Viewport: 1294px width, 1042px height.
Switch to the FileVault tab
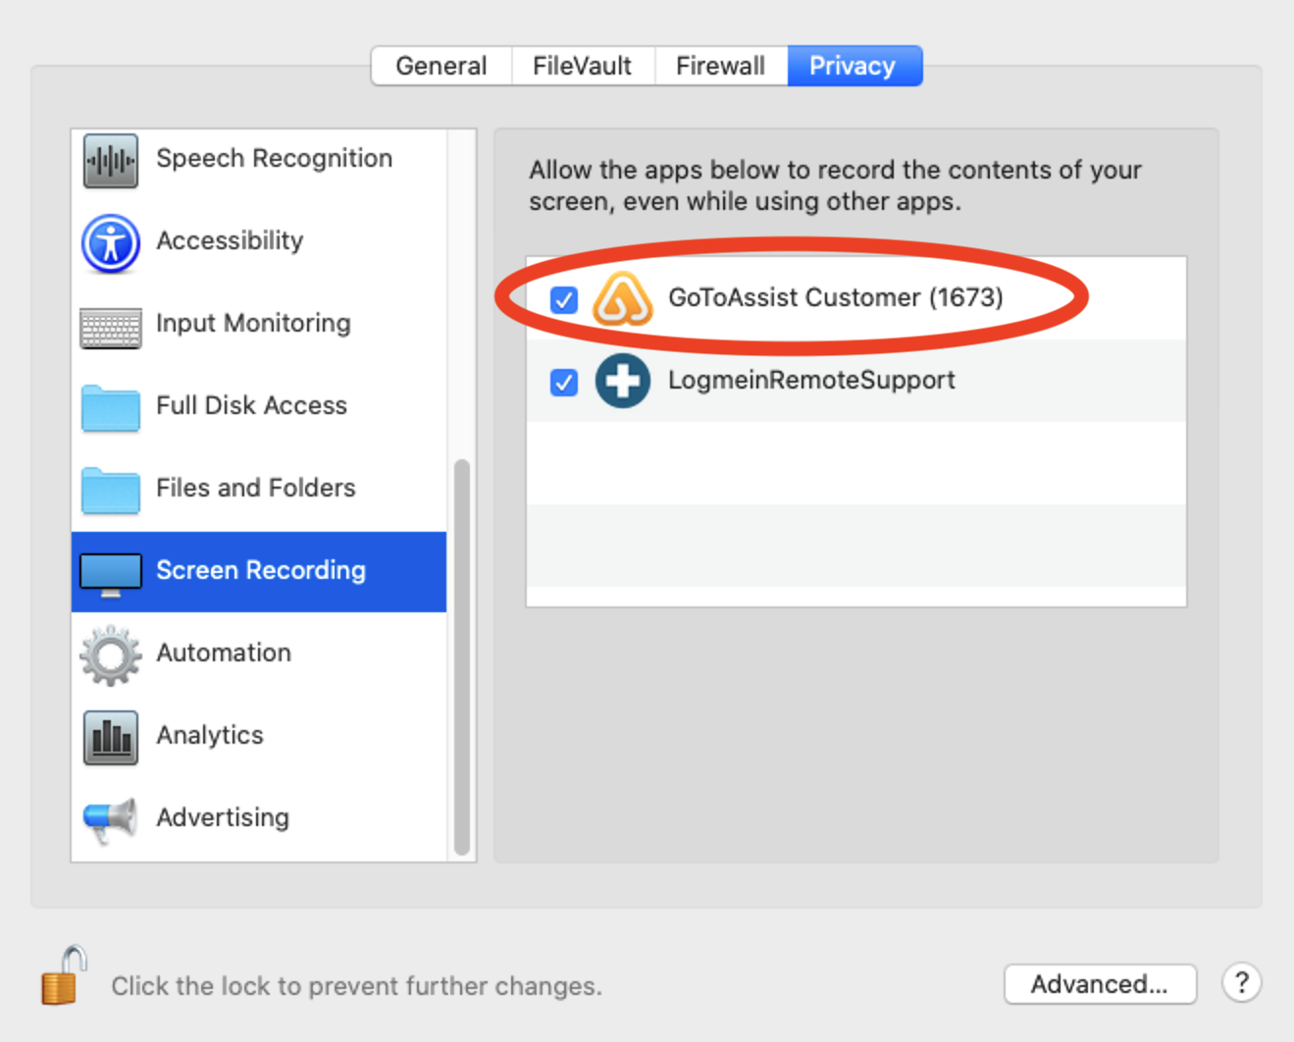tap(583, 66)
